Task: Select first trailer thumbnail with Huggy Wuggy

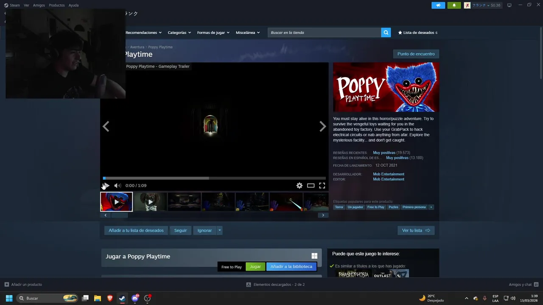Action: tap(117, 202)
